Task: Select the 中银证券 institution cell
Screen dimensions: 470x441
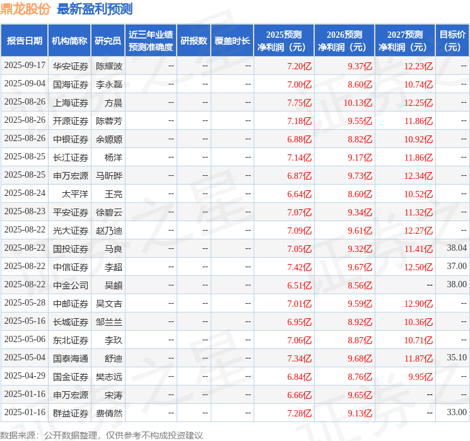Action: [71, 139]
